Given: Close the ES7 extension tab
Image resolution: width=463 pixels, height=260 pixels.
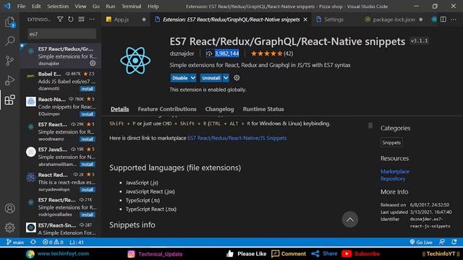Looking at the screenshot, I should click(305, 19).
